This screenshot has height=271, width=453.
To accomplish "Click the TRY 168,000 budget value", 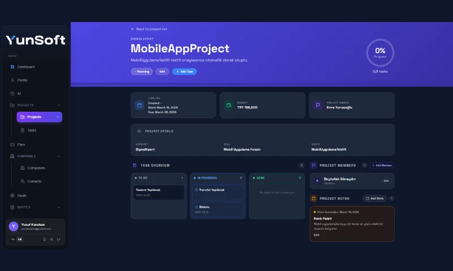I will [247, 107].
